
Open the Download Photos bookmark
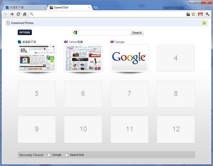tap(20, 23)
